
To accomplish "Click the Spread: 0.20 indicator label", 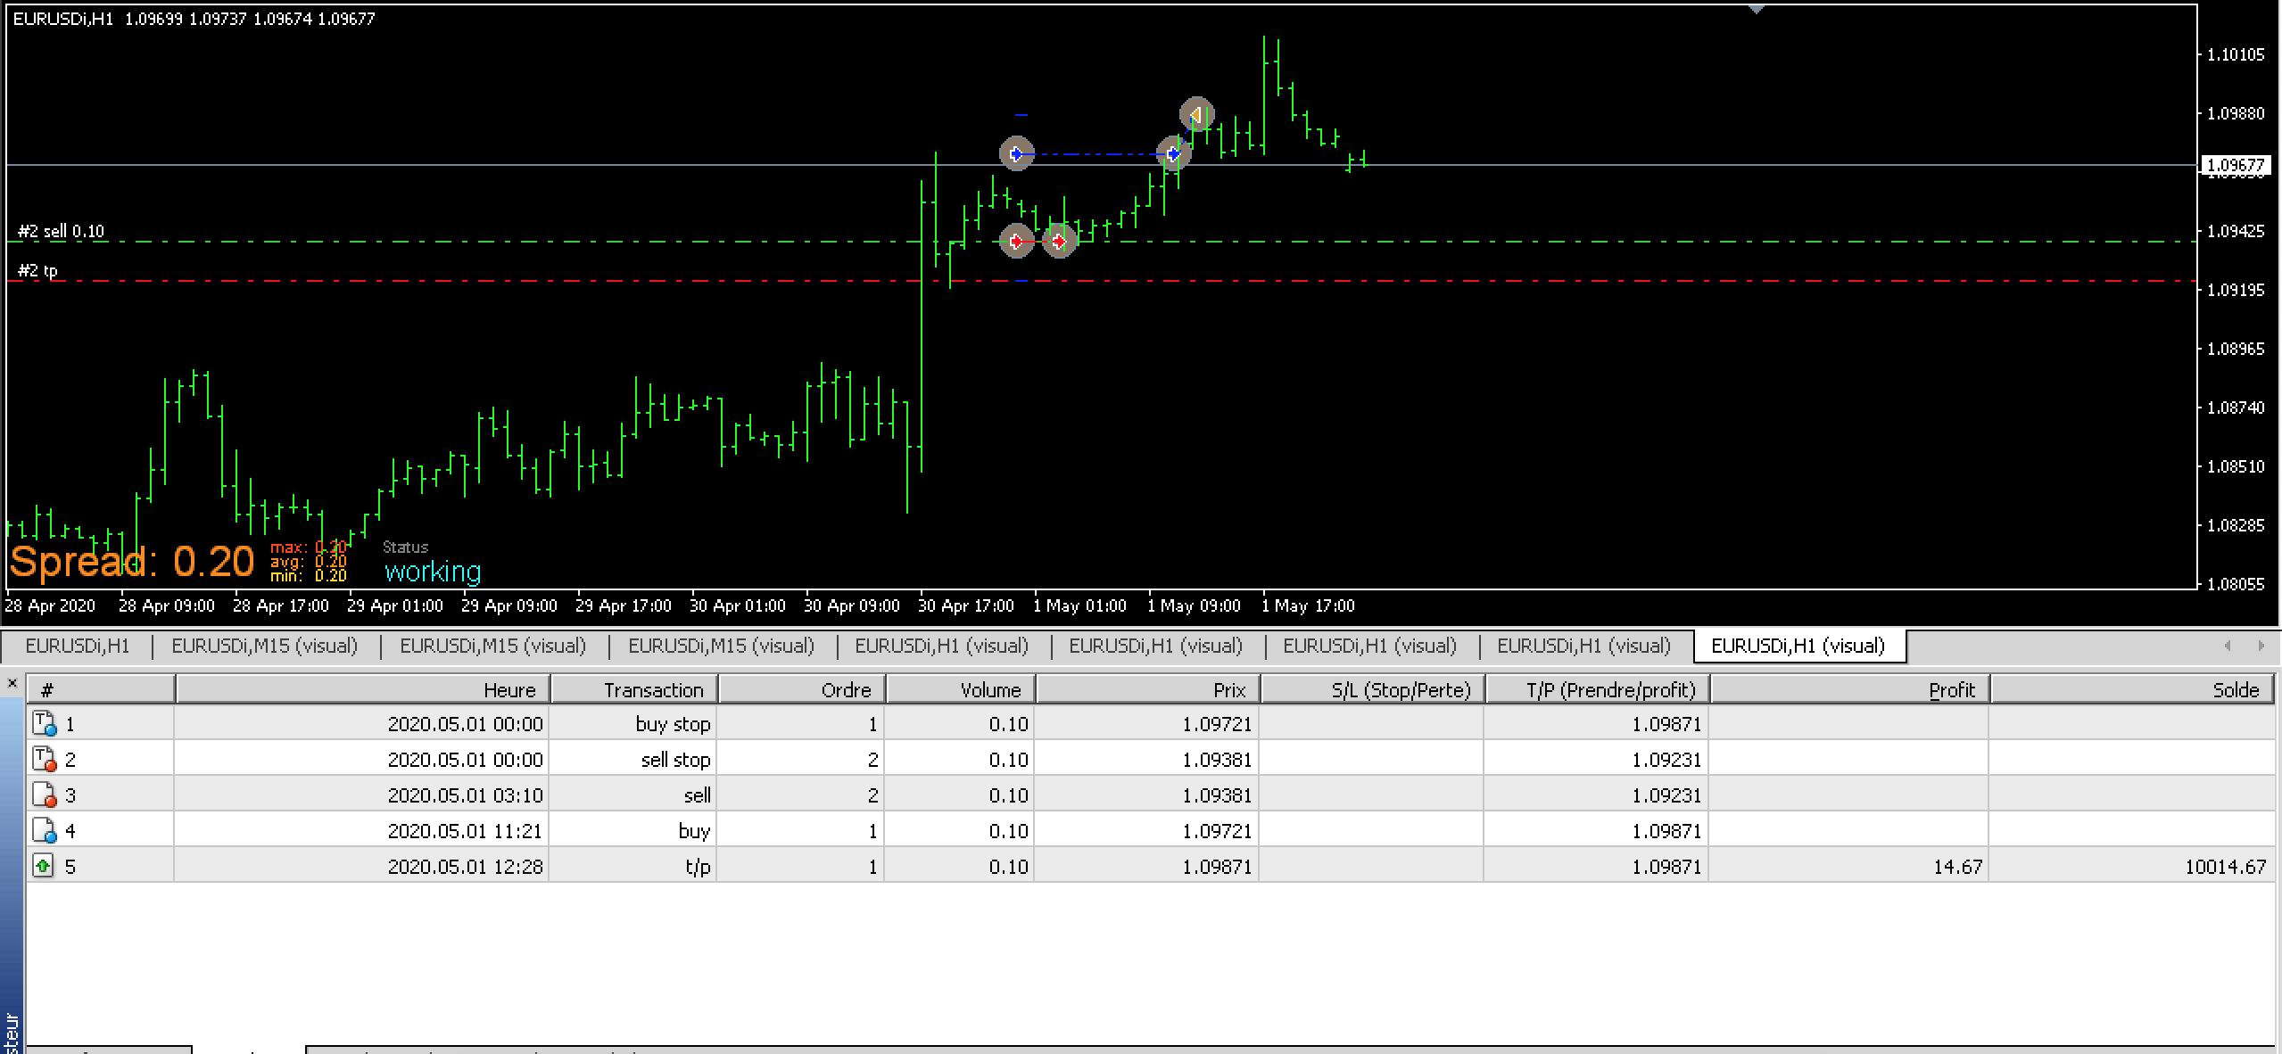I will [132, 562].
